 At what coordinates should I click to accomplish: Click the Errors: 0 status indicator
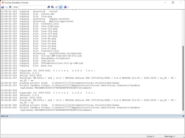[x=150, y=136]
